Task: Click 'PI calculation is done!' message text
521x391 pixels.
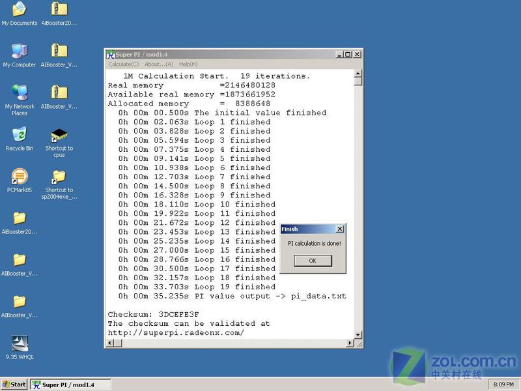Action: pyautogui.click(x=315, y=243)
